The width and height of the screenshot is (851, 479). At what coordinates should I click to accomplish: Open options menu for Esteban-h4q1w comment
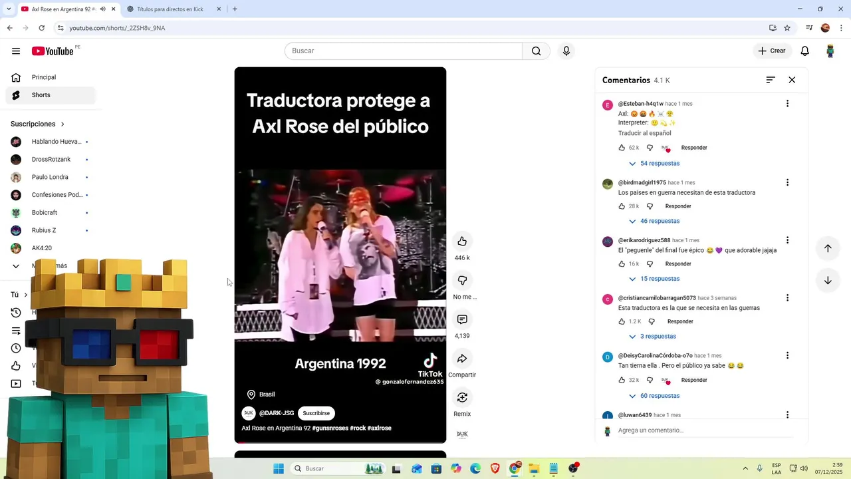click(x=787, y=104)
